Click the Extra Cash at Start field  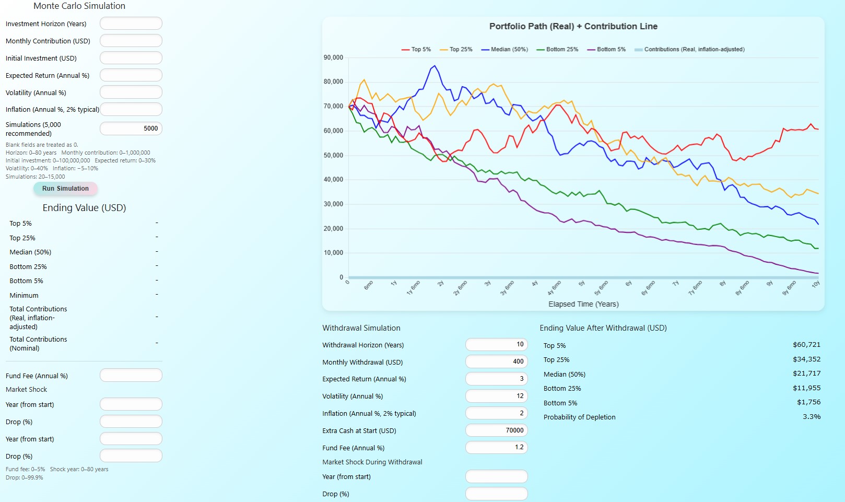[496, 430]
